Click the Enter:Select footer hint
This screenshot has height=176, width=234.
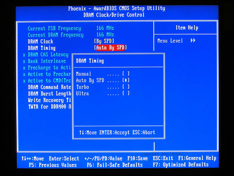(x=64, y=158)
